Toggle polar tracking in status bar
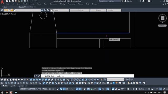 (x=67, y=89)
